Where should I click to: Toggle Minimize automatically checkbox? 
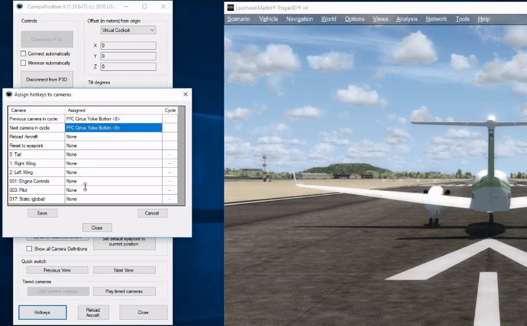tap(23, 63)
